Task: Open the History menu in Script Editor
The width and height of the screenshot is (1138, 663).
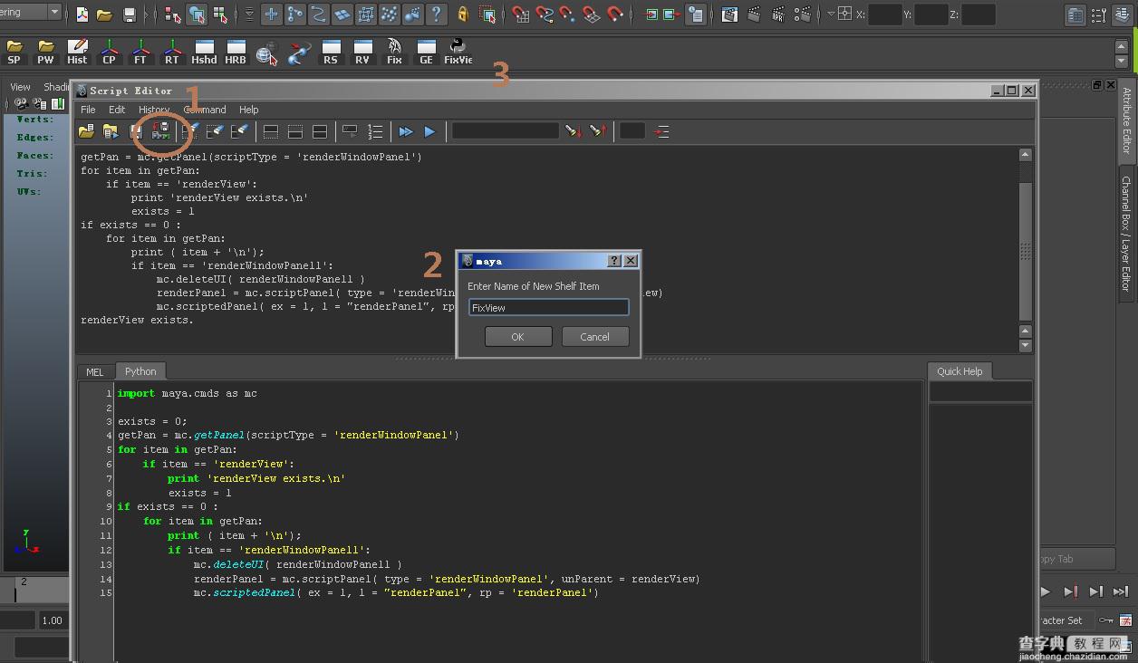Action: point(154,110)
